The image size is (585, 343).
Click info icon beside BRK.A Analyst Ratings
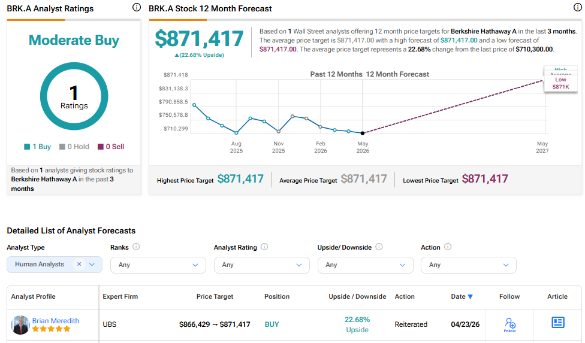pyautogui.click(x=137, y=7)
